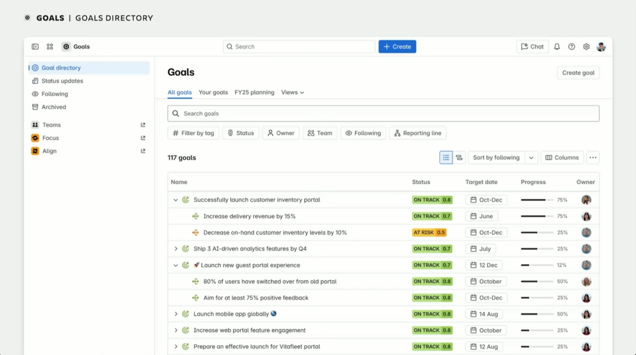
Task: Open the sort order dropdown arrow
Action: [531, 158]
